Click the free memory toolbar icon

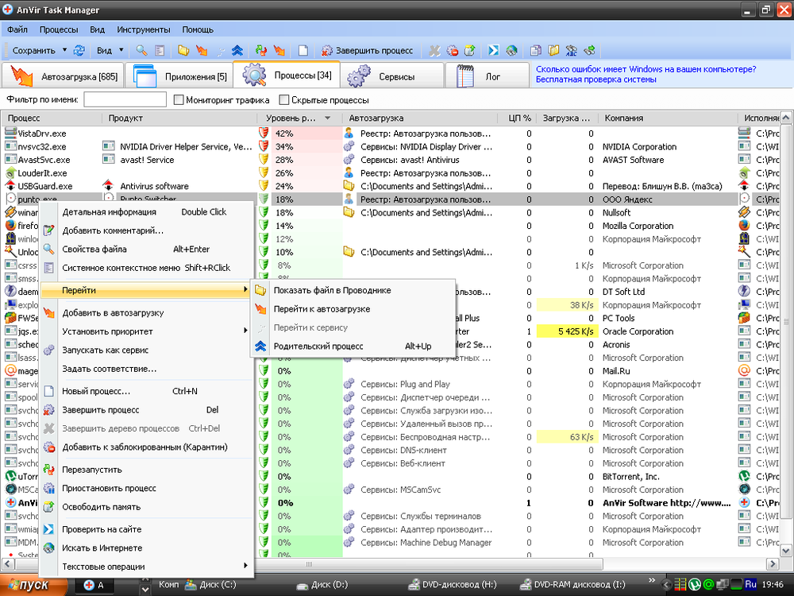pyautogui.click(x=470, y=50)
